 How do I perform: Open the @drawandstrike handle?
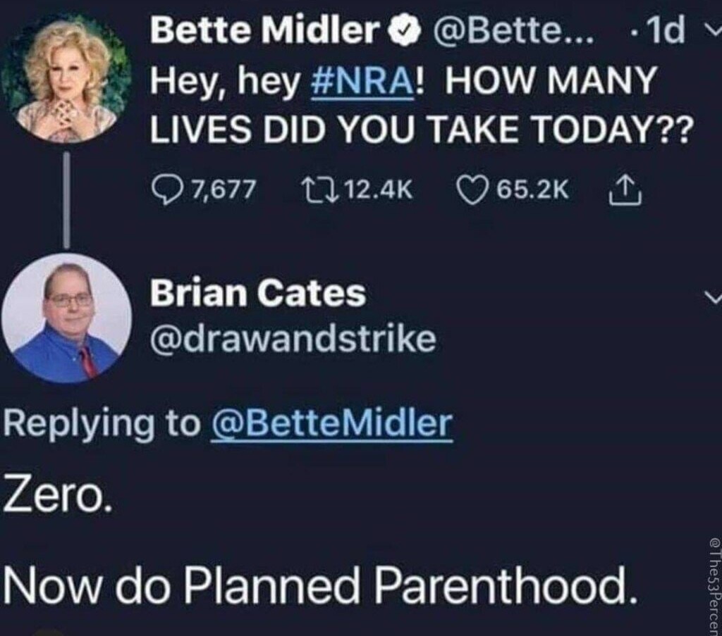click(x=293, y=340)
